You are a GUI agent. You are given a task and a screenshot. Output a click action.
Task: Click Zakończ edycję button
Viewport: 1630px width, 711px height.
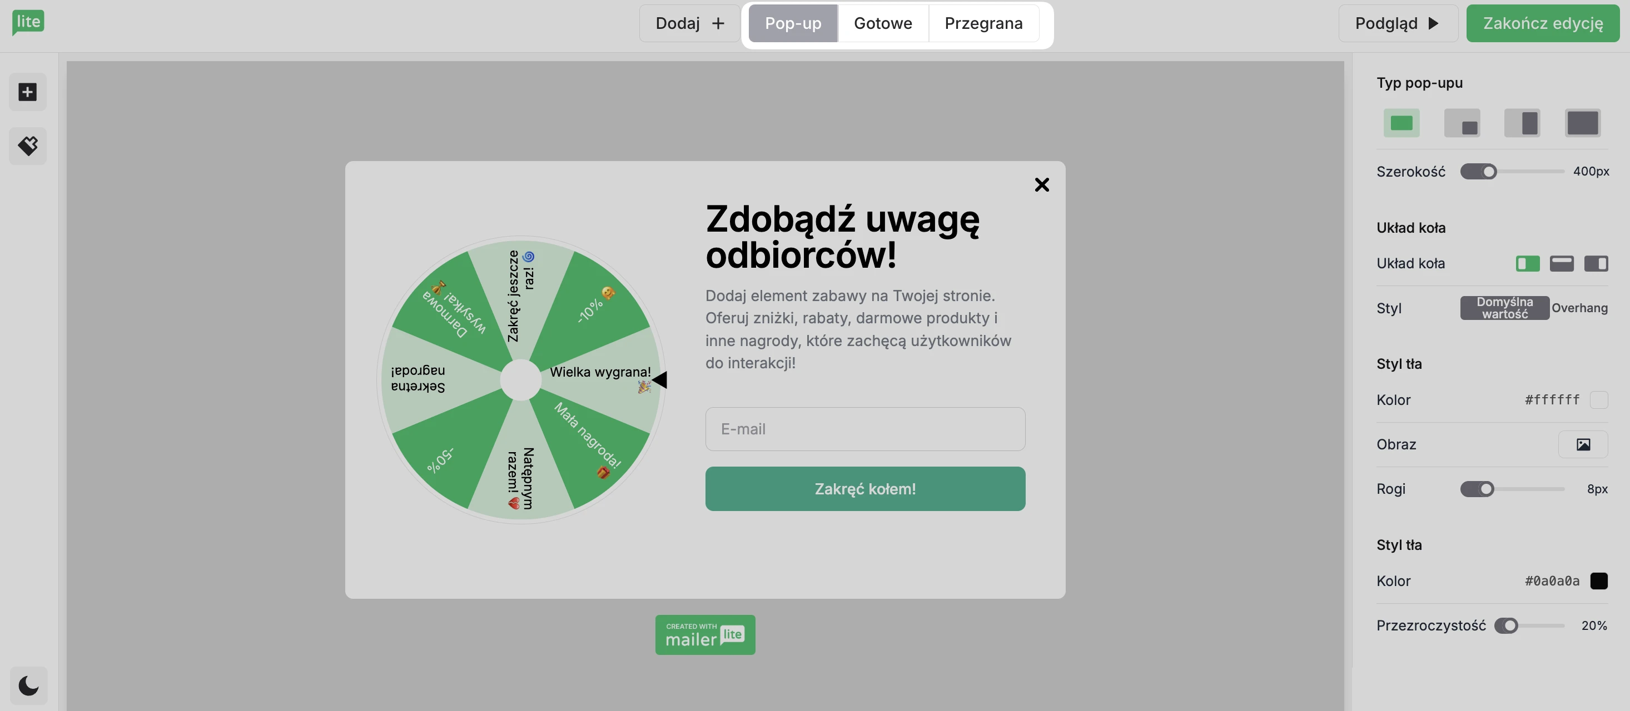[x=1543, y=23]
